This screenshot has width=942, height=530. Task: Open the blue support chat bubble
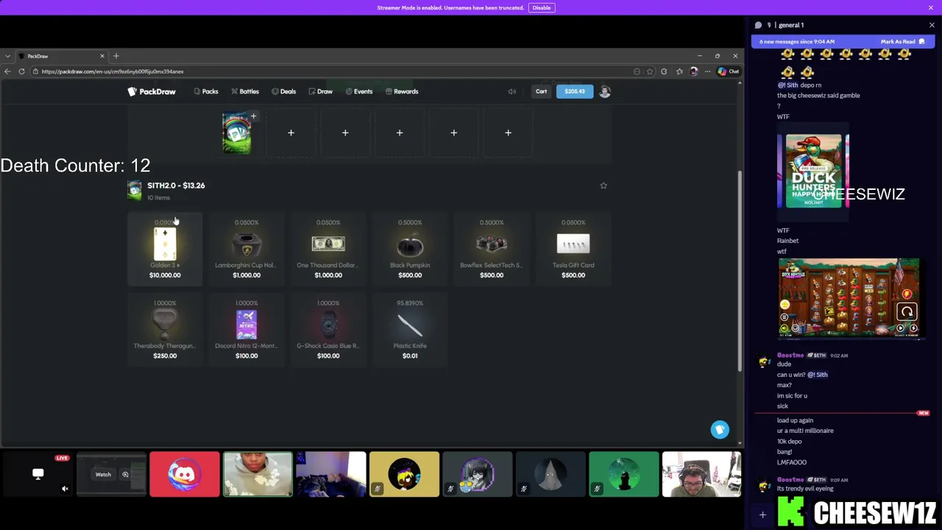tap(720, 430)
